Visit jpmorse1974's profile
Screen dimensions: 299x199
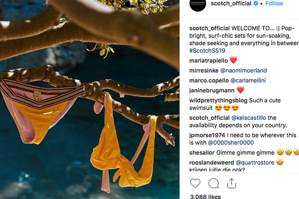[x=207, y=135]
